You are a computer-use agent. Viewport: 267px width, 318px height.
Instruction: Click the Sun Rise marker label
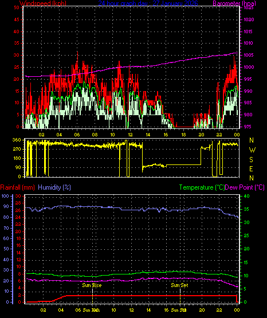tap(92, 285)
